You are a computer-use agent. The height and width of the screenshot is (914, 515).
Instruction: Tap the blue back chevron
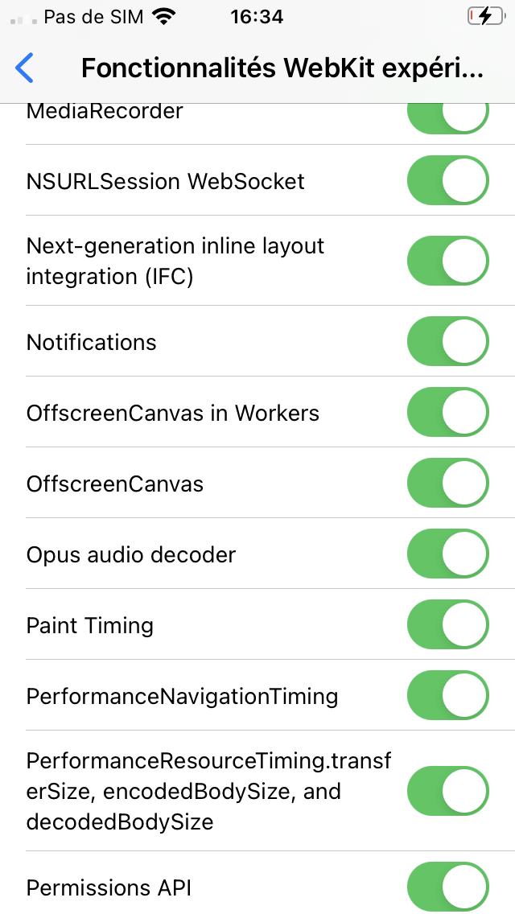click(x=25, y=68)
